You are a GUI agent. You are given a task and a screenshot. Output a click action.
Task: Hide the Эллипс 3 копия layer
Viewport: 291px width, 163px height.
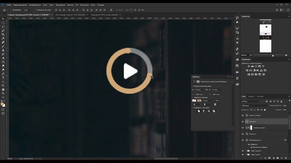pyautogui.click(x=242, y=115)
